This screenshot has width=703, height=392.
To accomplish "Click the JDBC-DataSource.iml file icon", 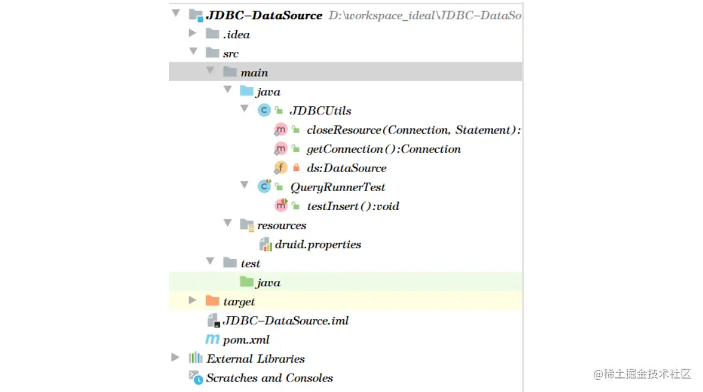I will (214, 320).
